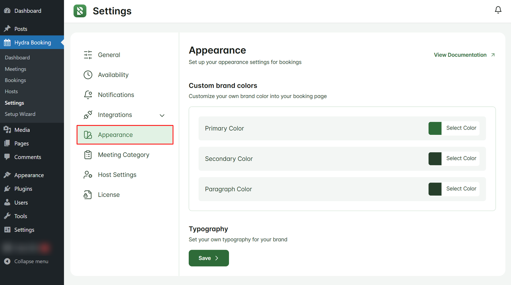Click the Paragraph Color dark swatch

435,189
